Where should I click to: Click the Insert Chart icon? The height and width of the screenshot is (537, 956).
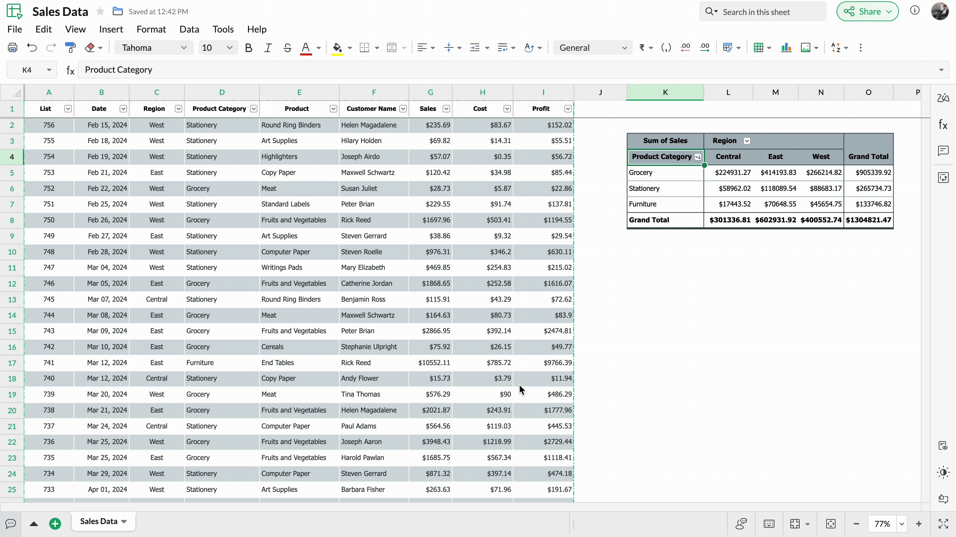pyautogui.click(x=786, y=47)
